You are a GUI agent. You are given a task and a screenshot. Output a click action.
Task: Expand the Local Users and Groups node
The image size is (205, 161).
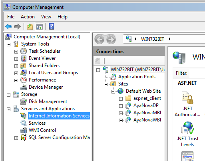[x=16, y=73]
